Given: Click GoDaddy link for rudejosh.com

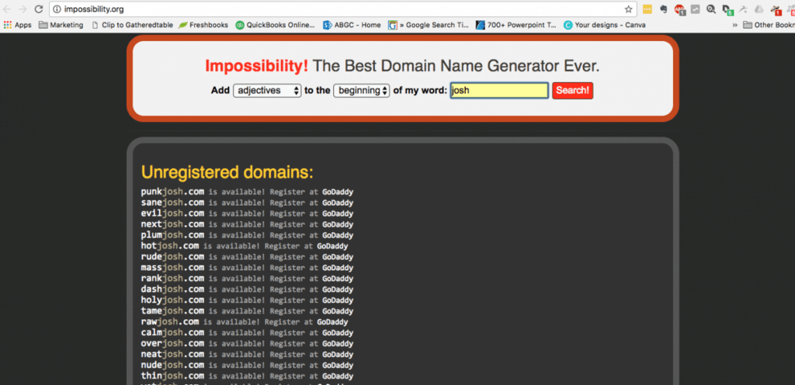Looking at the screenshot, I should coord(338,257).
